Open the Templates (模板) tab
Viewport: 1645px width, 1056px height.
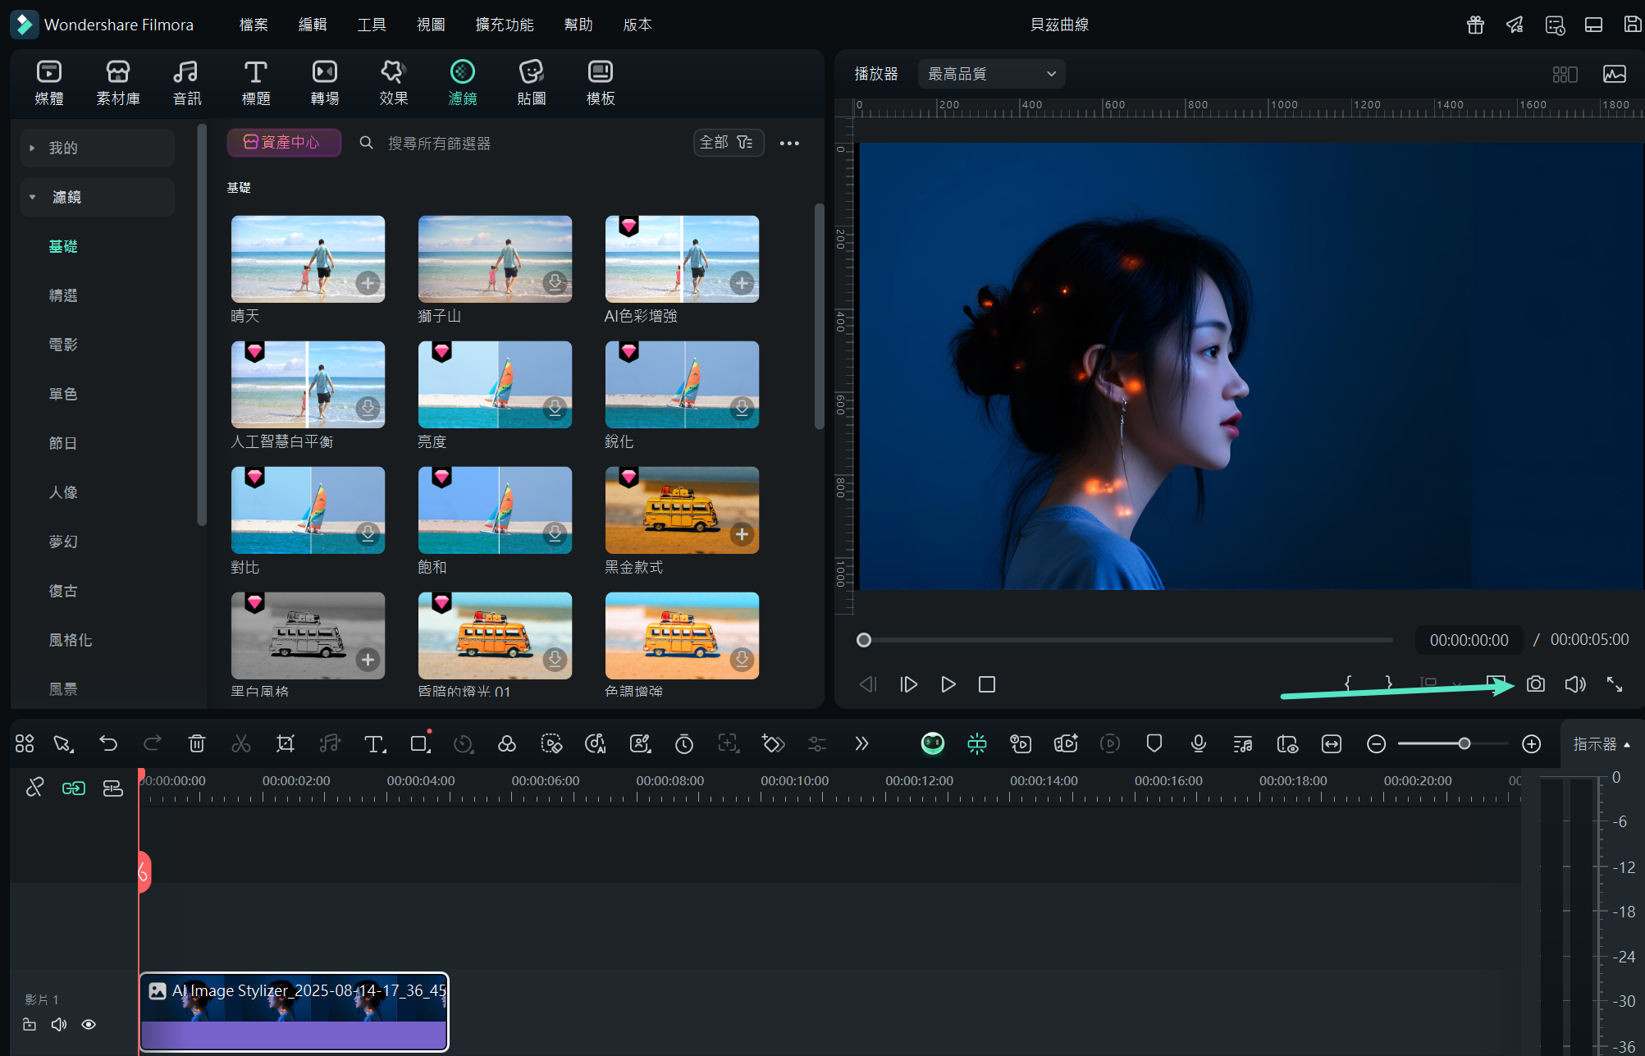point(601,83)
